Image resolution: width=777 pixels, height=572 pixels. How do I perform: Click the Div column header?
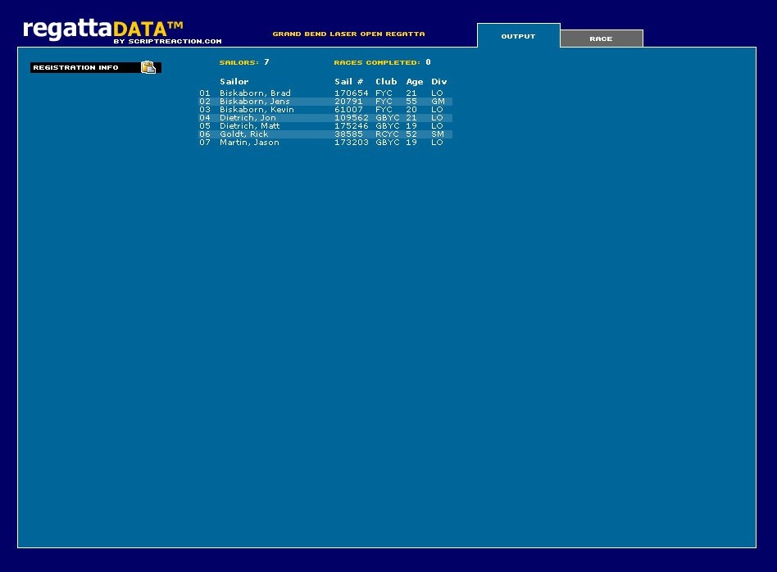point(438,81)
